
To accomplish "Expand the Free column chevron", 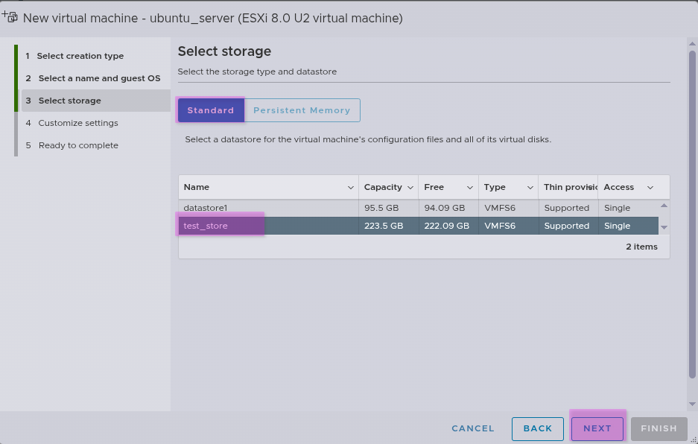I will pos(470,187).
